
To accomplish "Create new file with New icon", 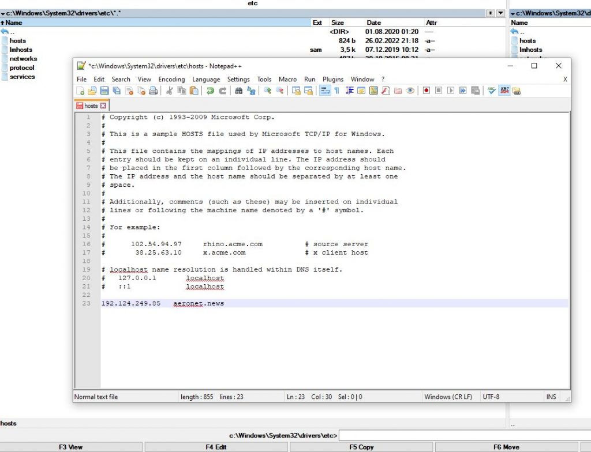I will (80, 91).
